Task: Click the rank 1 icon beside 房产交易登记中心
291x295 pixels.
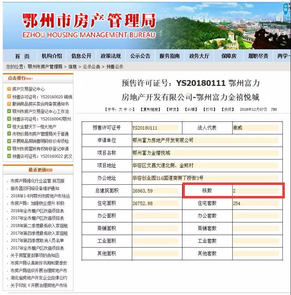Action: (9, 89)
